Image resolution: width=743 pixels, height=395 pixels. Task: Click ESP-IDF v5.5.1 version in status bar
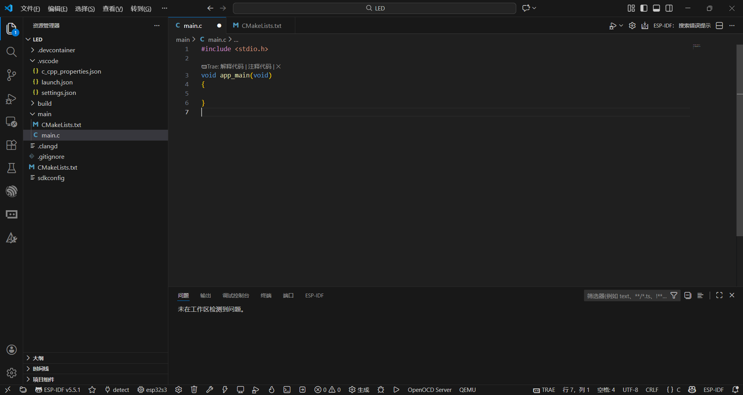pyautogui.click(x=58, y=390)
